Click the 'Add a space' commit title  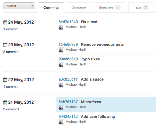pos(92,79)
